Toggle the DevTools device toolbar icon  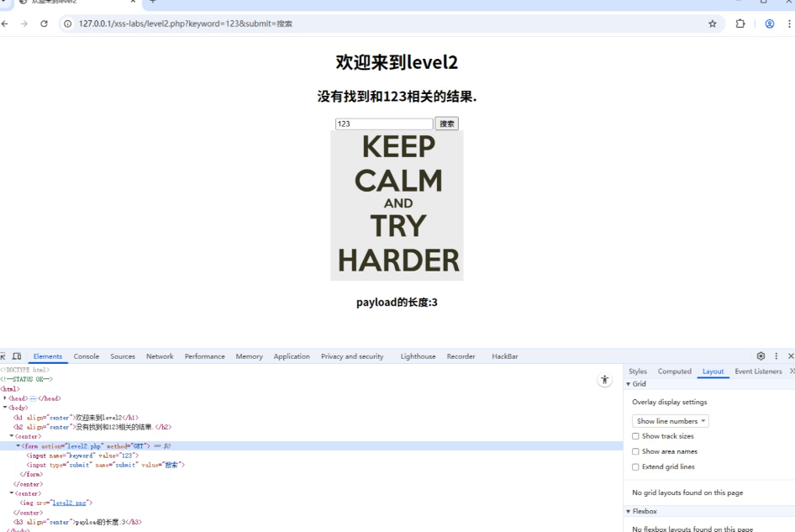point(17,356)
